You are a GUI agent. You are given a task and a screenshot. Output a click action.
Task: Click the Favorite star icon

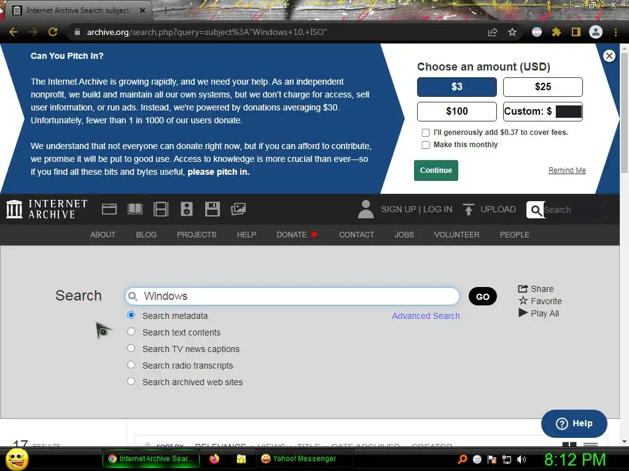523,301
